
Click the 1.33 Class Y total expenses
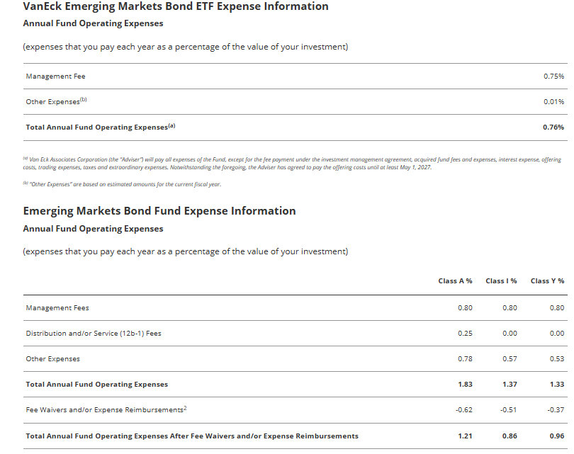coord(557,385)
